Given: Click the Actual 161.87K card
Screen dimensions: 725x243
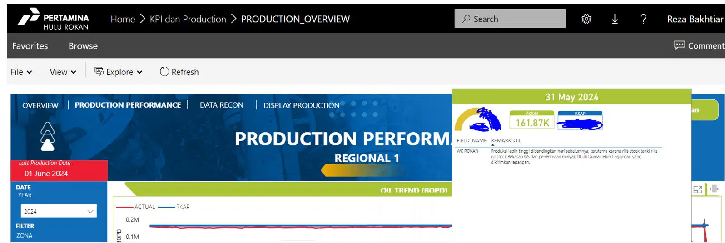Looking at the screenshot, I should point(532,120).
